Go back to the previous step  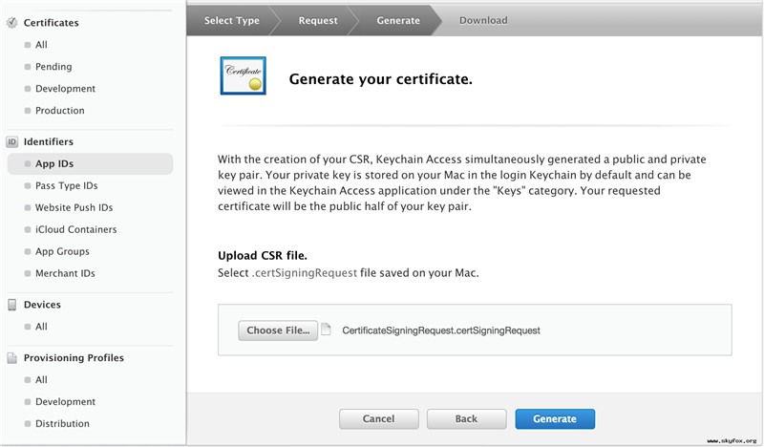tap(466, 418)
